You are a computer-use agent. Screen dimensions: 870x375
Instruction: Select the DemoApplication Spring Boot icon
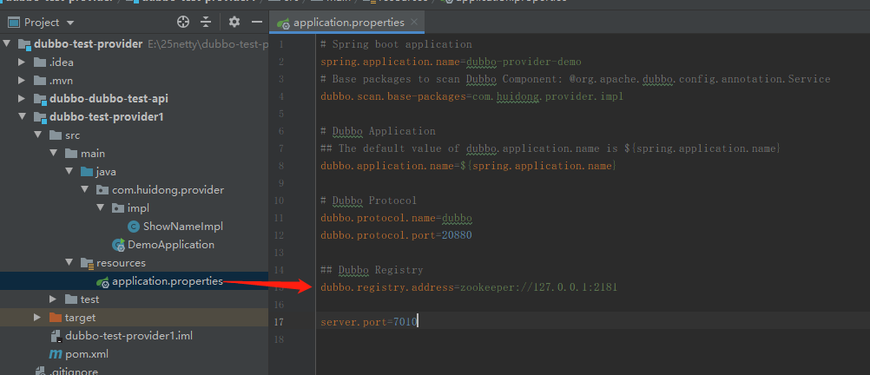(x=118, y=245)
